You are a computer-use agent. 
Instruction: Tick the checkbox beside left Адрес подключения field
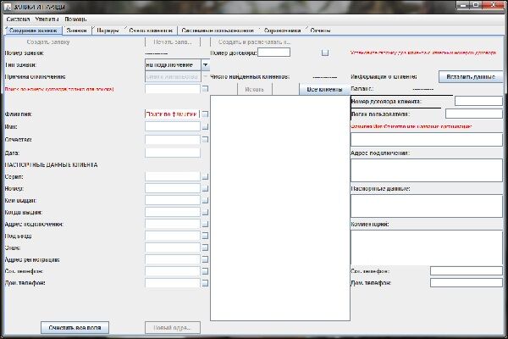click(x=205, y=224)
